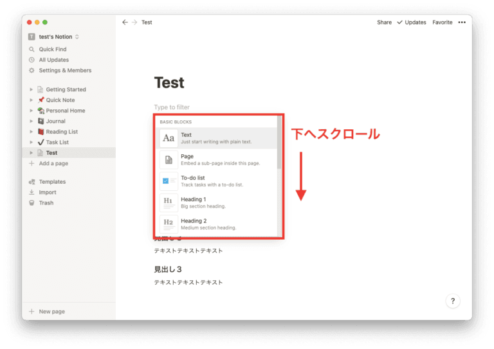Open the Task List page
Screen dimensions: 494x349
point(57,142)
